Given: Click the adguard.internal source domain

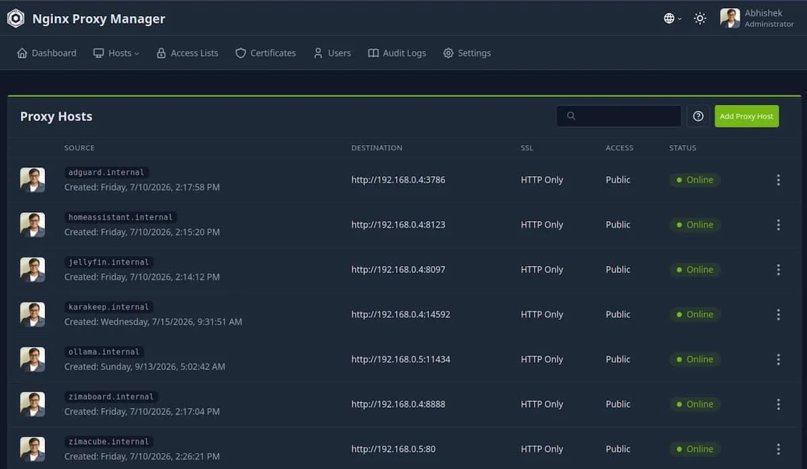Looking at the screenshot, I should click(106, 173).
